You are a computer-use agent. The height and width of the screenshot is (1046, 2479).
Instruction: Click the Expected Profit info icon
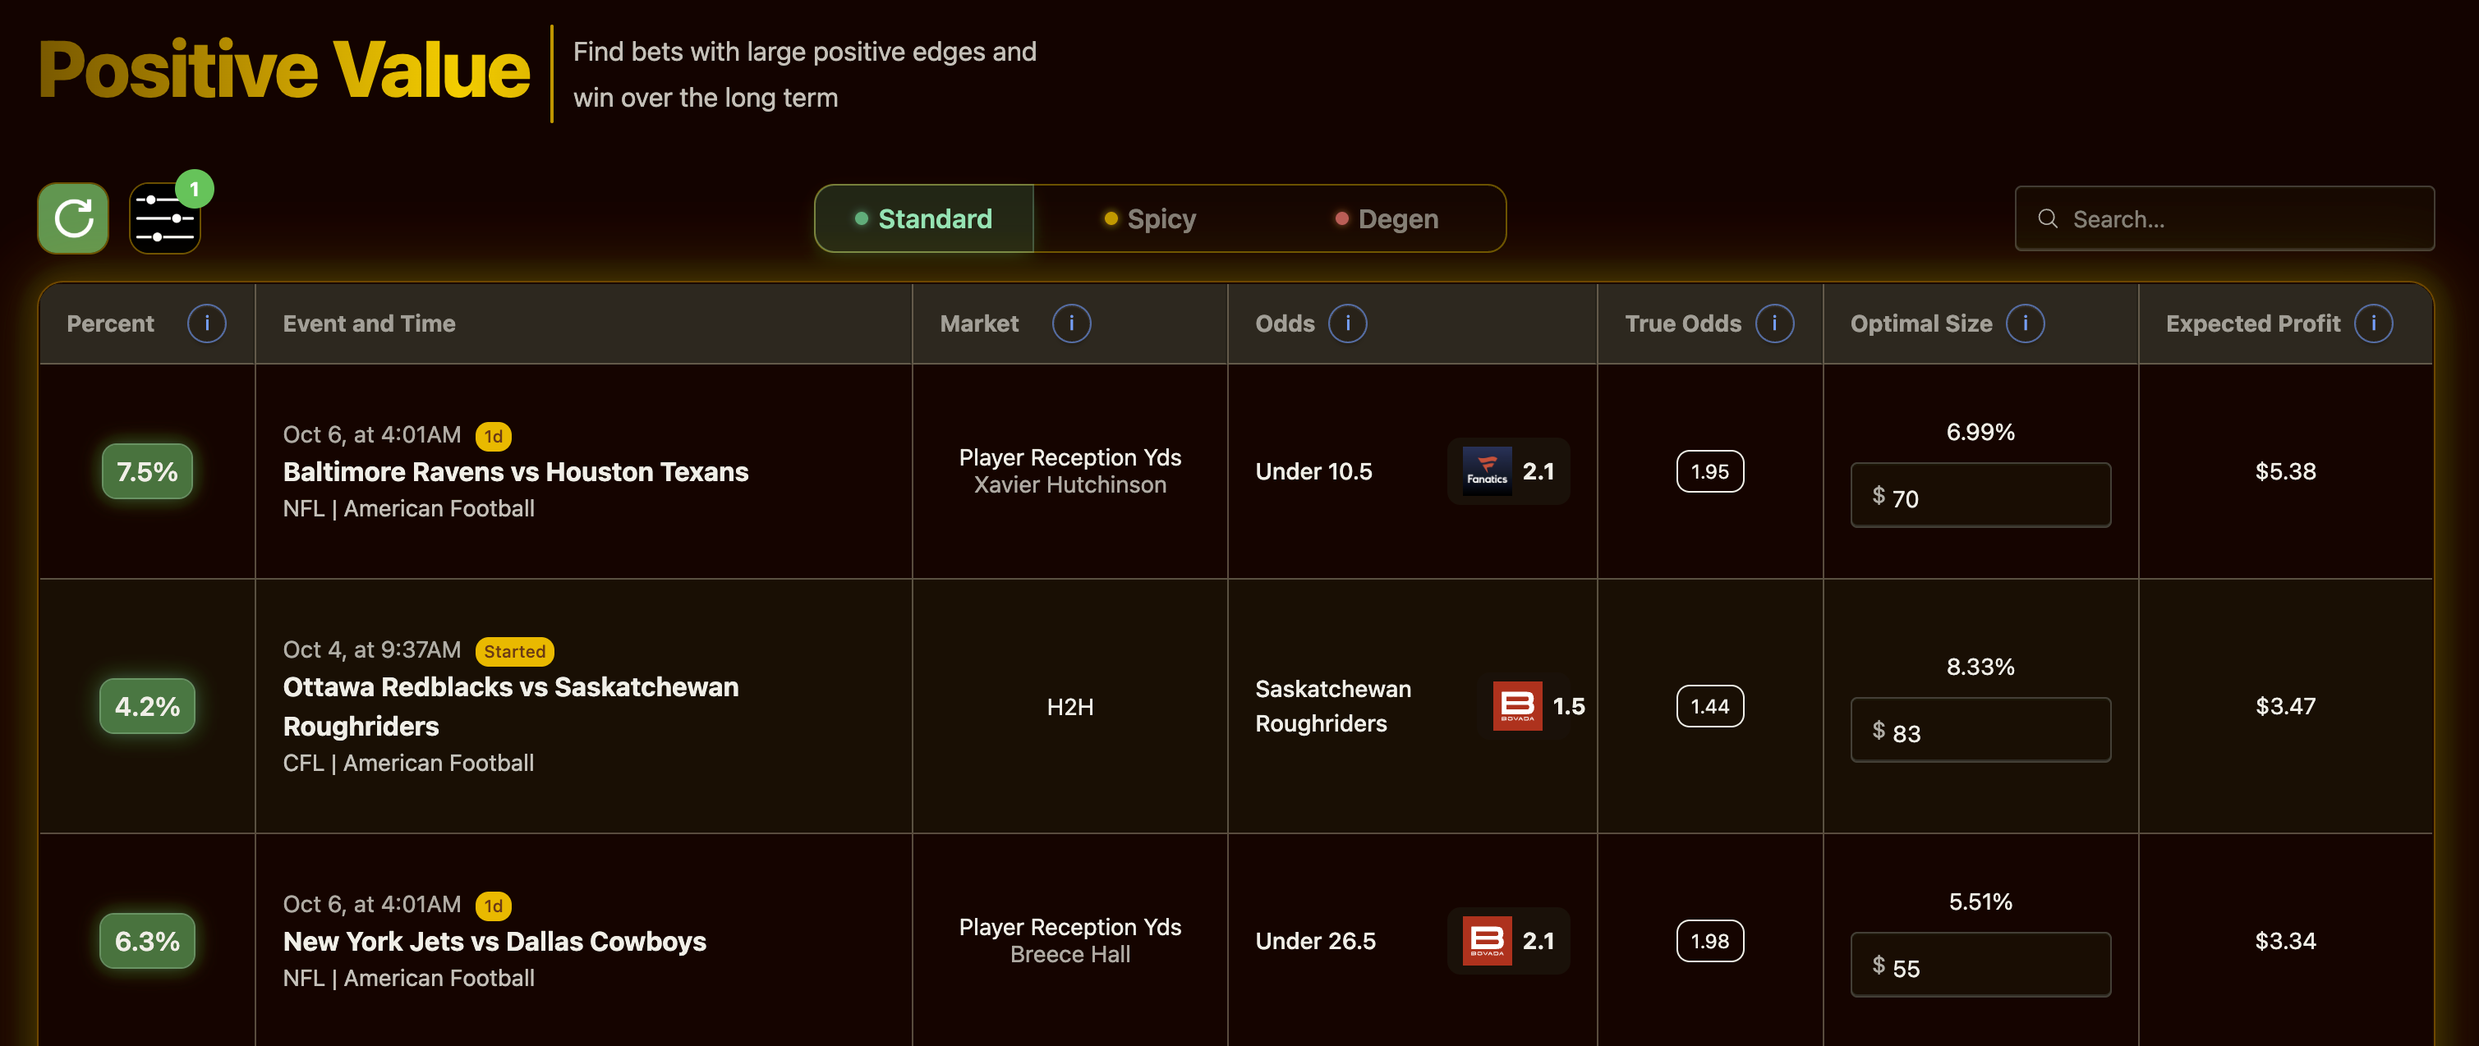point(2372,323)
